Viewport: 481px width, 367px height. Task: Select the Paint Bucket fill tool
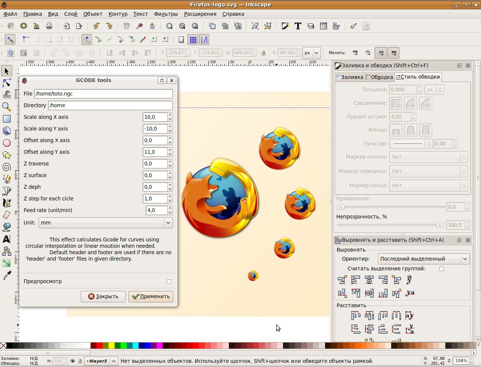coord(7,227)
